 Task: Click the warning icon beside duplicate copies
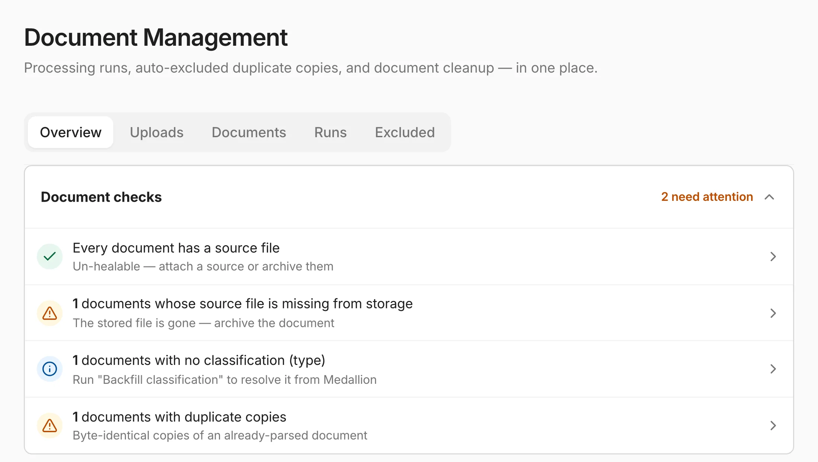tap(49, 426)
